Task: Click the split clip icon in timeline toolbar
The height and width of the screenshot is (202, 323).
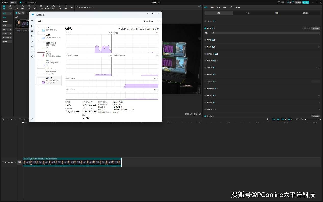Action: pyautogui.click(x=20, y=119)
